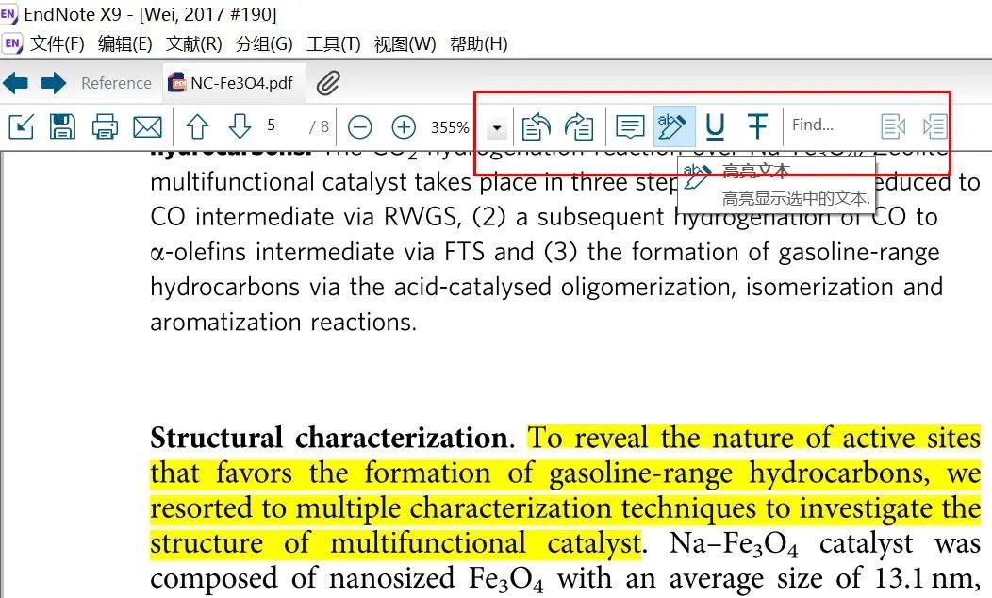The image size is (992, 598).
Task: Zoom in with the plus icon
Action: [404, 127]
